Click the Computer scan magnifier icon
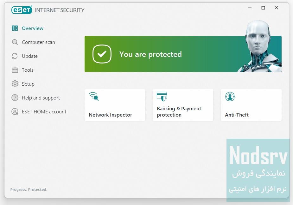 [x=15, y=42]
